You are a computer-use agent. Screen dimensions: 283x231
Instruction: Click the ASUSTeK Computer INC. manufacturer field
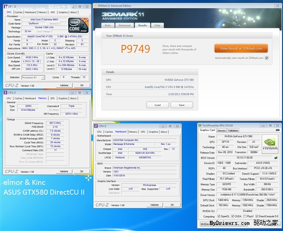pyautogui.click(x=145, y=140)
